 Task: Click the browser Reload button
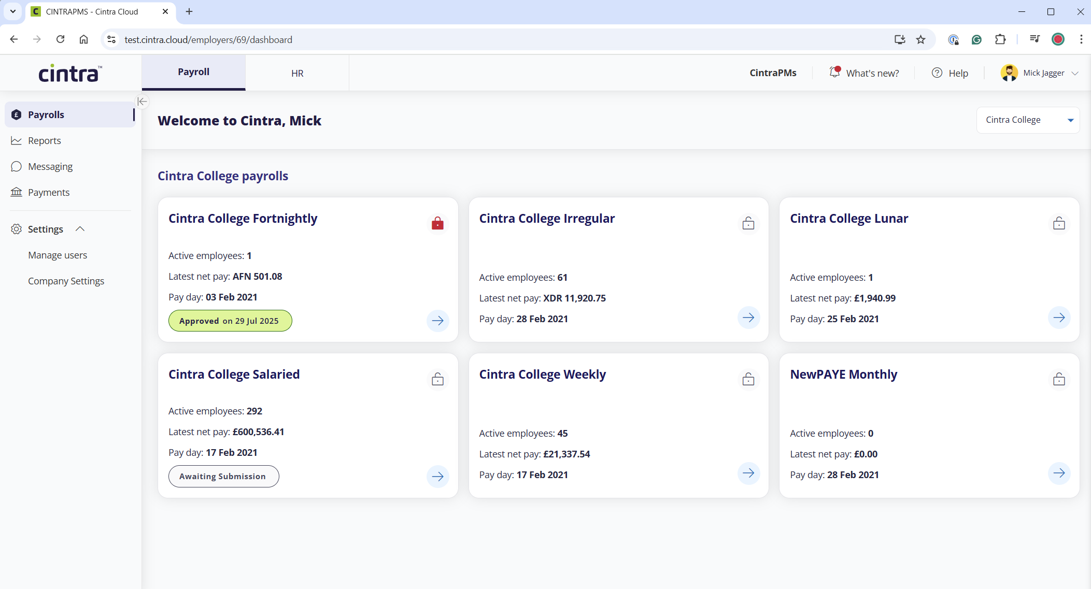click(x=60, y=39)
